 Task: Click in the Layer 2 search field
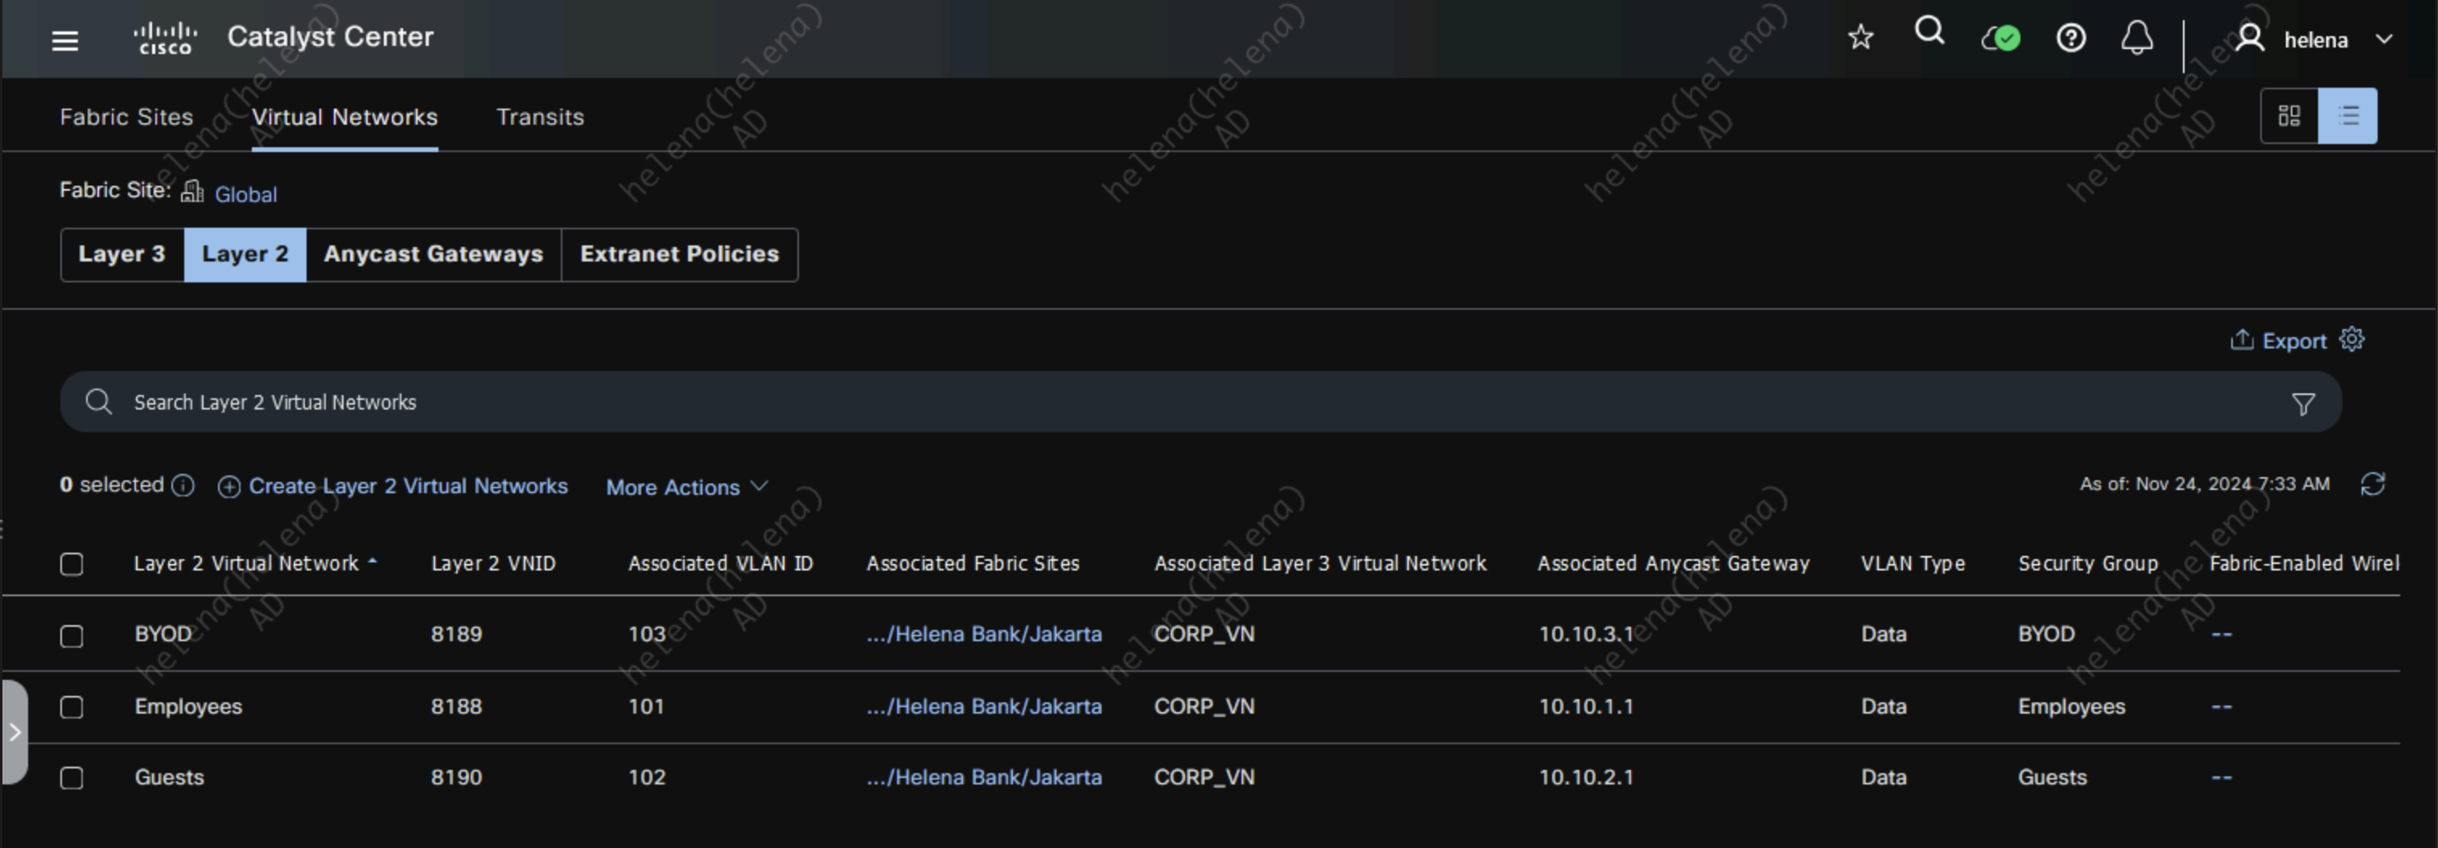coord(1135,402)
